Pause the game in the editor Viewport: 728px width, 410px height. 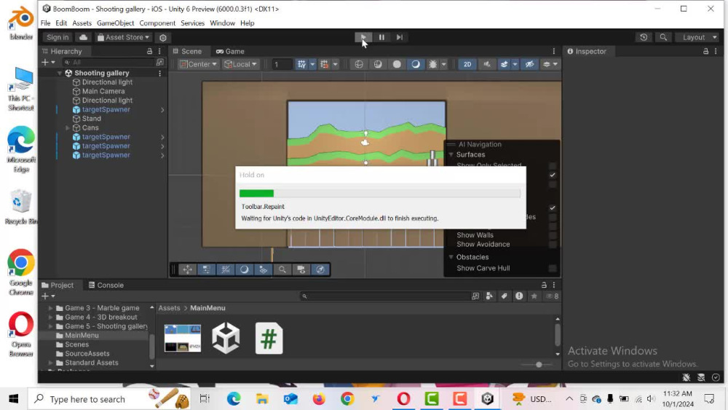tap(381, 37)
